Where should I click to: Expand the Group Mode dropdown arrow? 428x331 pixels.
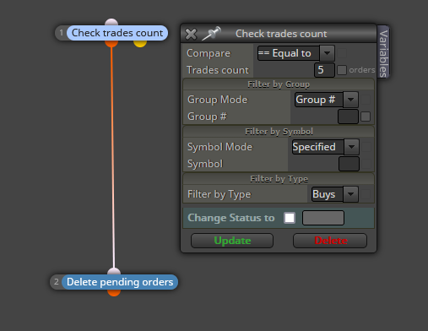(350, 100)
